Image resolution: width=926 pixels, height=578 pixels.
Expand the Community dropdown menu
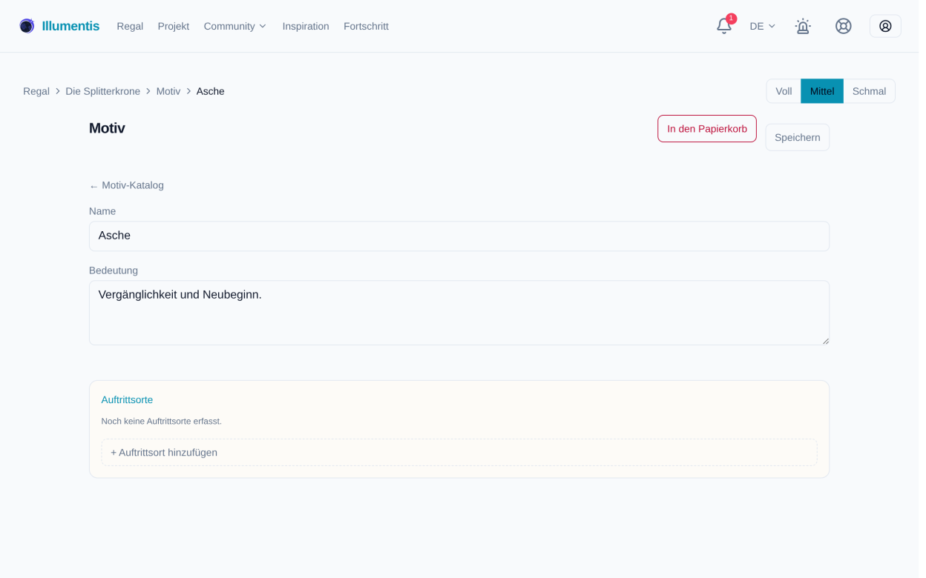pos(235,26)
